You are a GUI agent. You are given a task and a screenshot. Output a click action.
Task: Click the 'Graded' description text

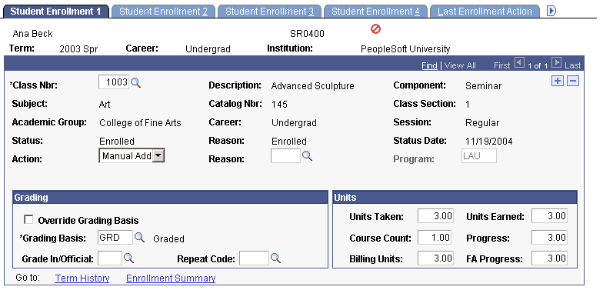[x=169, y=238]
